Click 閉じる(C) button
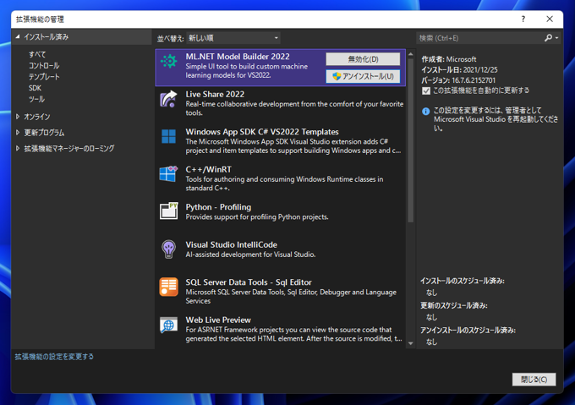 click(534, 380)
